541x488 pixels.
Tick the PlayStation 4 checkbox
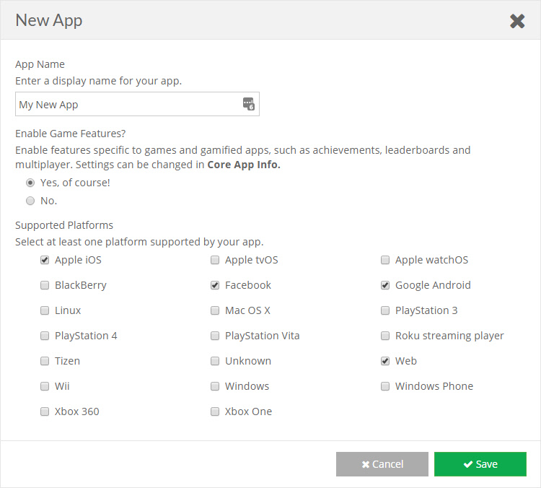pos(45,336)
